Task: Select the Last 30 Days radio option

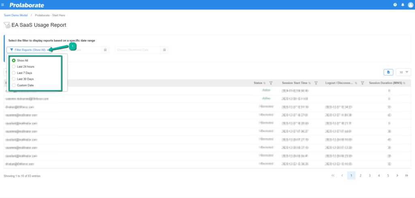Action: pos(14,79)
